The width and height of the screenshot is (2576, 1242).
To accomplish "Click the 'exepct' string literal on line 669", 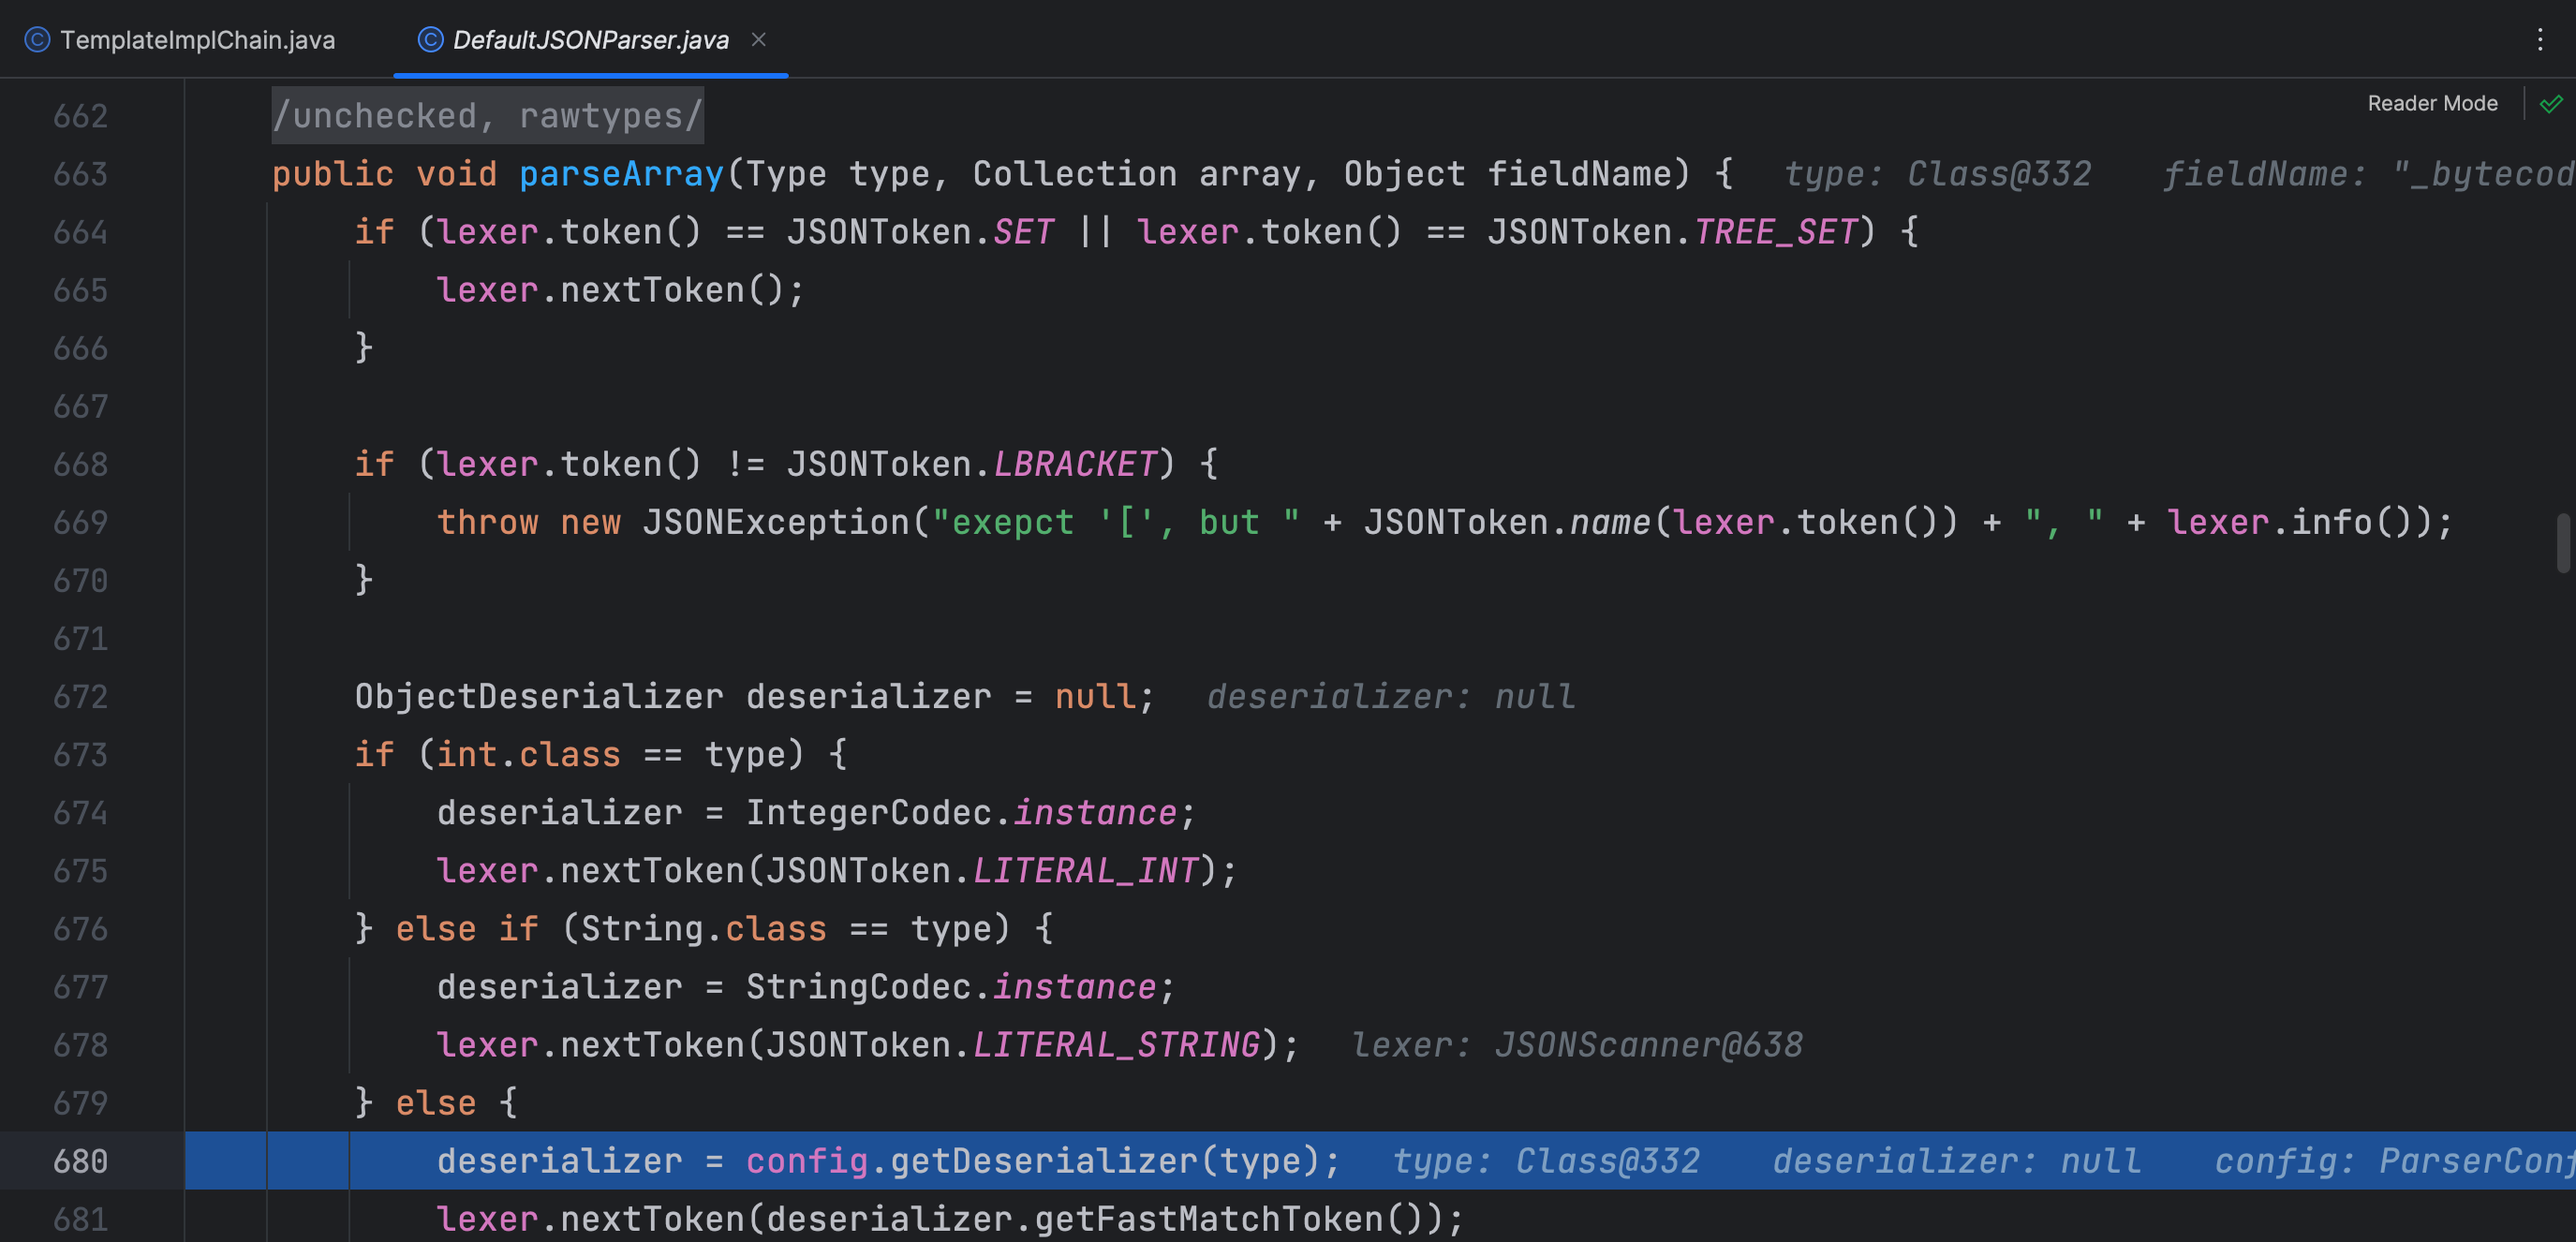I will click(1117, 522).
